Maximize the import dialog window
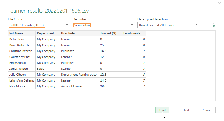This screenshot has height=121, width=224. click(210, 3)
